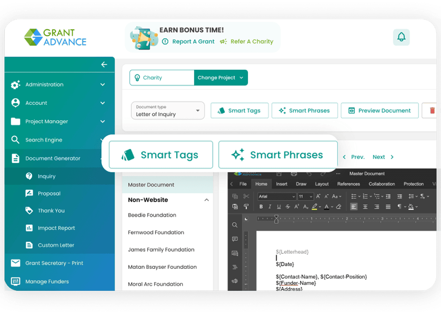The height and width of the screenshot is (315, 441).
Task: Click the redo arrow in the editor title bar
Action: (323, 174)
